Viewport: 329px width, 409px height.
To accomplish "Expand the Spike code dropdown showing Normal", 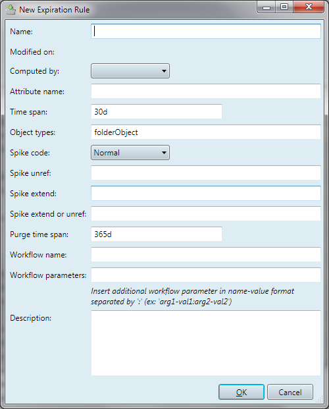I will (x=130, y=153).
